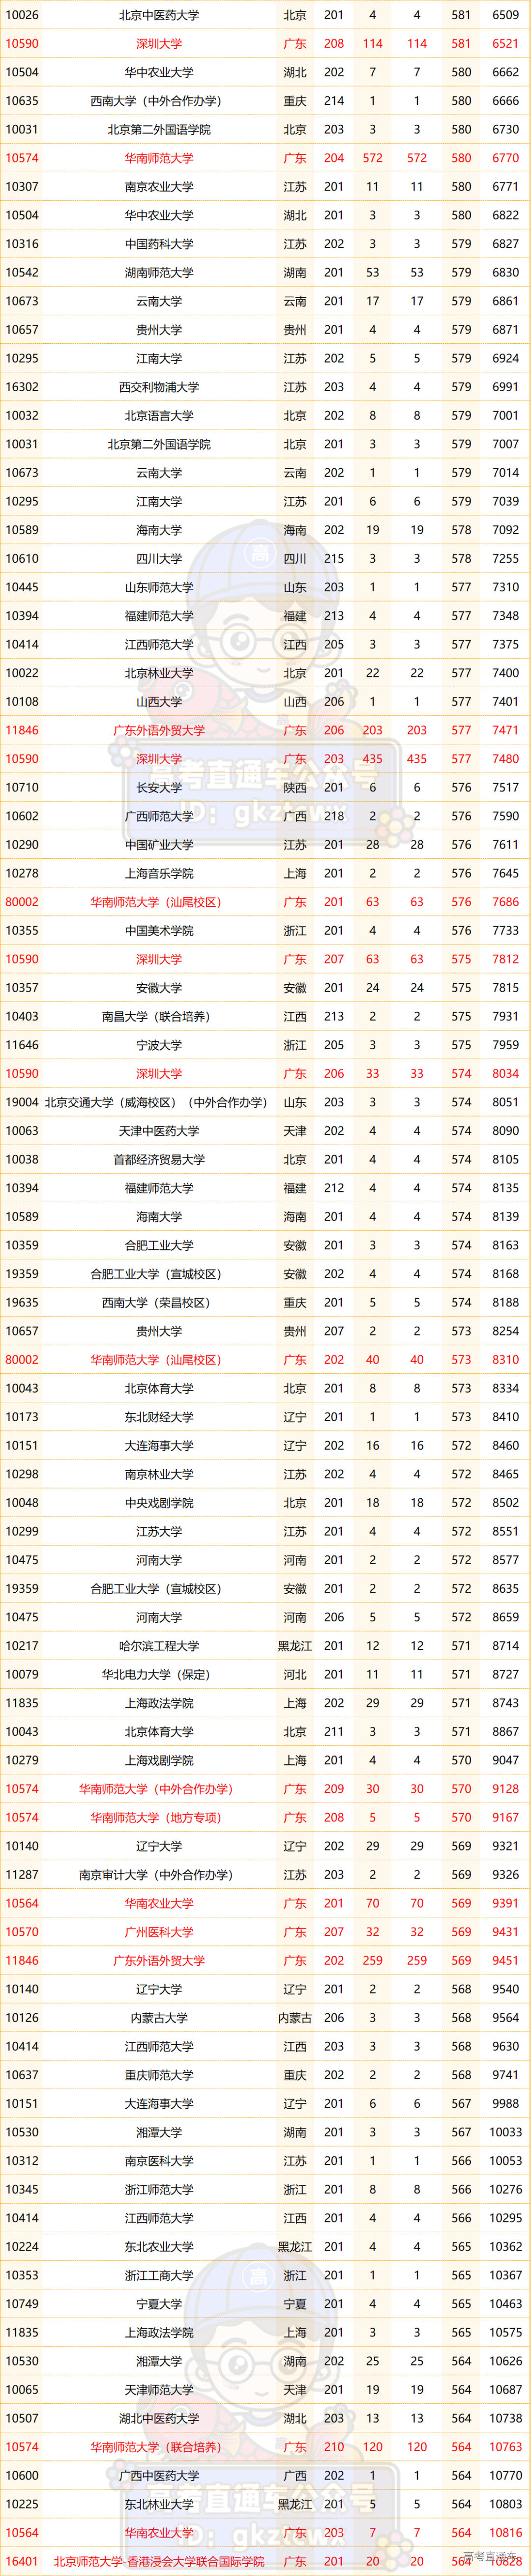Screen dimensions: 531x2576
Task: Click 北京师范大学-香港浸会大学联合国际学院 in the last row
Action: pos(159,2561)
